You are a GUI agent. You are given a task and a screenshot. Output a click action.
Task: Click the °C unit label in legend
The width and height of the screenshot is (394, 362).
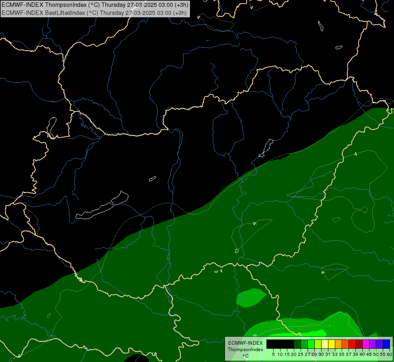pos(245,356)
